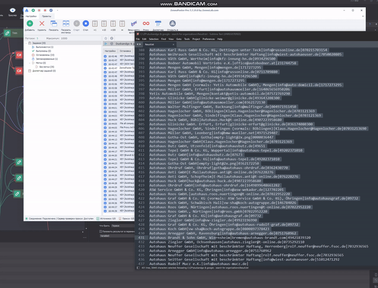Click the Показать show window icon
This screenshot has height=288, width=378.
53,24
